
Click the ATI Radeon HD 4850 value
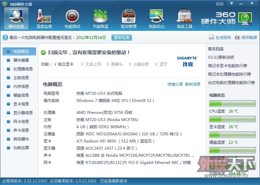(x=115, y=141)
